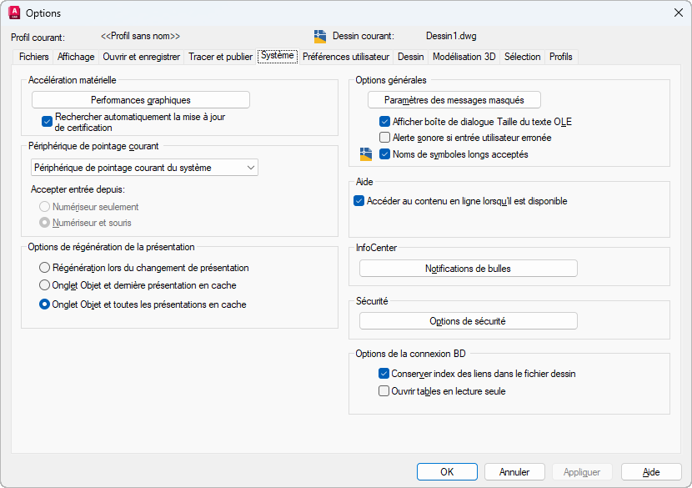Click the drawing file icon beside Dessin courant
Viewport: 692px width, 488px height.
coord(320,36)
